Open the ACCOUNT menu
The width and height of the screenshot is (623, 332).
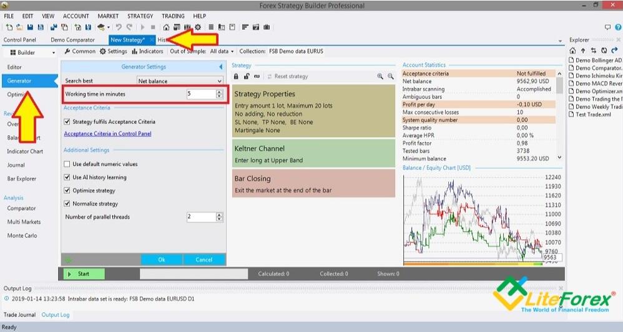click(x=76, y=16)
